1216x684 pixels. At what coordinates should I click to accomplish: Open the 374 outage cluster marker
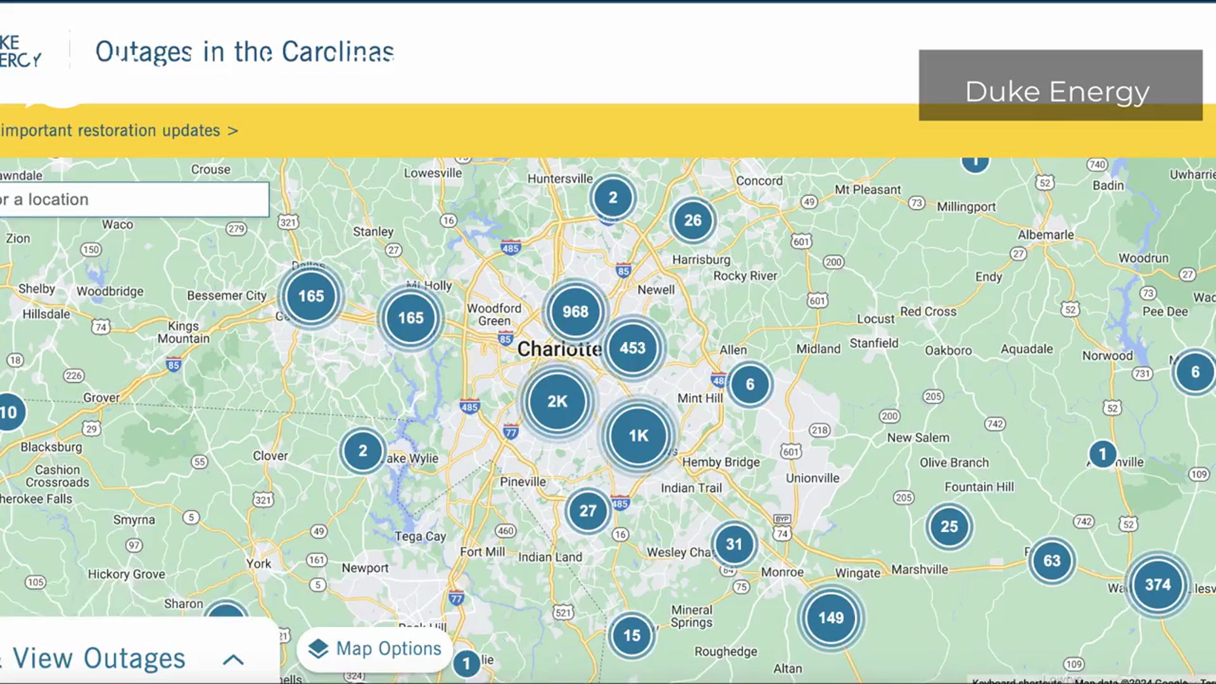coord(1158,585)
